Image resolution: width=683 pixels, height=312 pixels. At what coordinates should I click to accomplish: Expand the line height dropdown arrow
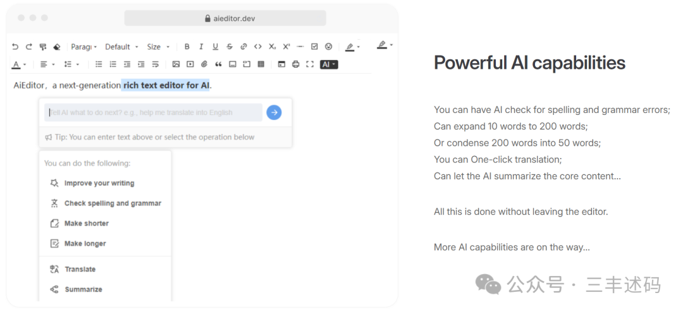78,64
